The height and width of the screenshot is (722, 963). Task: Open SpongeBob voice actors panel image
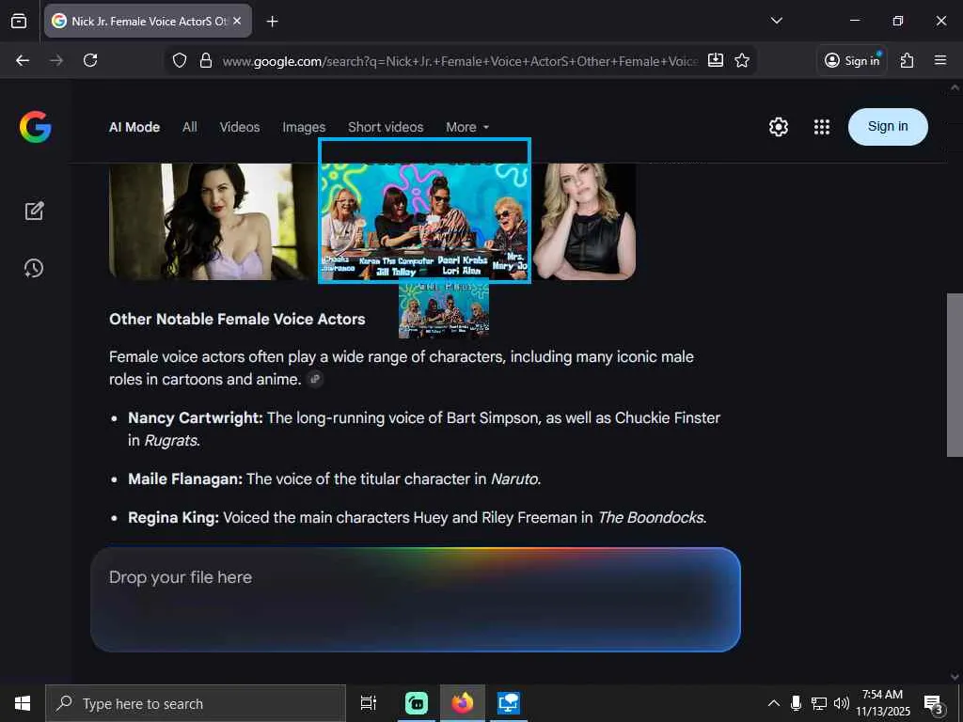(x=424, y=222)
